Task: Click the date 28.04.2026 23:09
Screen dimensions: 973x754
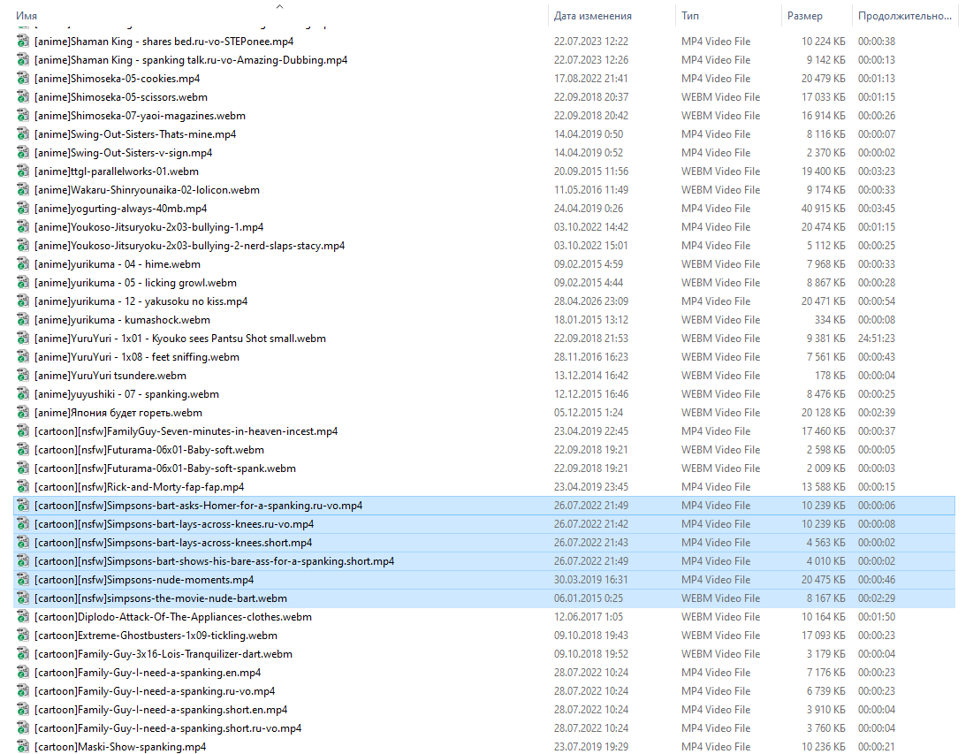Action: pos(590,301)
